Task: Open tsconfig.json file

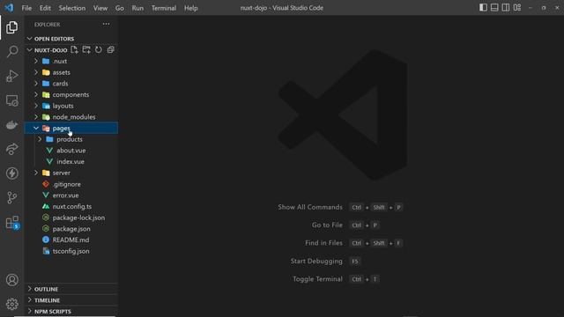Action: point(71,251)
